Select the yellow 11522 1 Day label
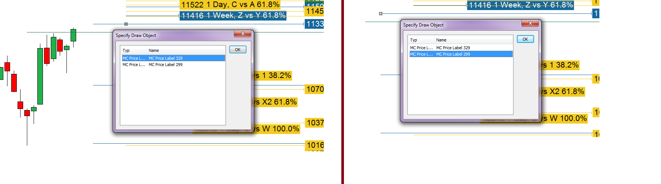Screen dimensions: 661x184 point(230,5)
